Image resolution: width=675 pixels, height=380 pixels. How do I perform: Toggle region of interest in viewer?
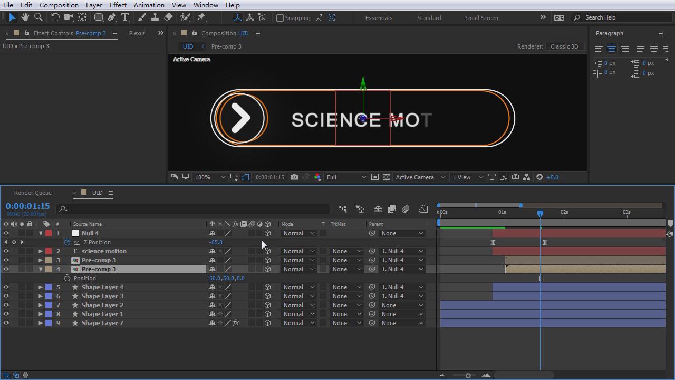[x=375, y=177]
